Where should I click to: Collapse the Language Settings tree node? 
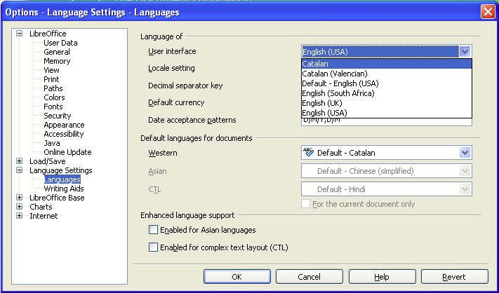coord(20,170)
